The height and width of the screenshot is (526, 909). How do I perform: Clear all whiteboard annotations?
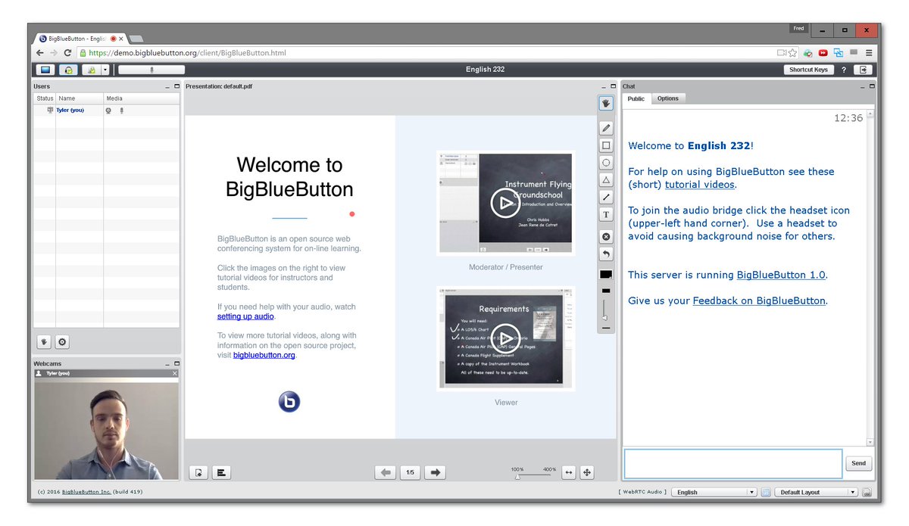coord(606,237)
